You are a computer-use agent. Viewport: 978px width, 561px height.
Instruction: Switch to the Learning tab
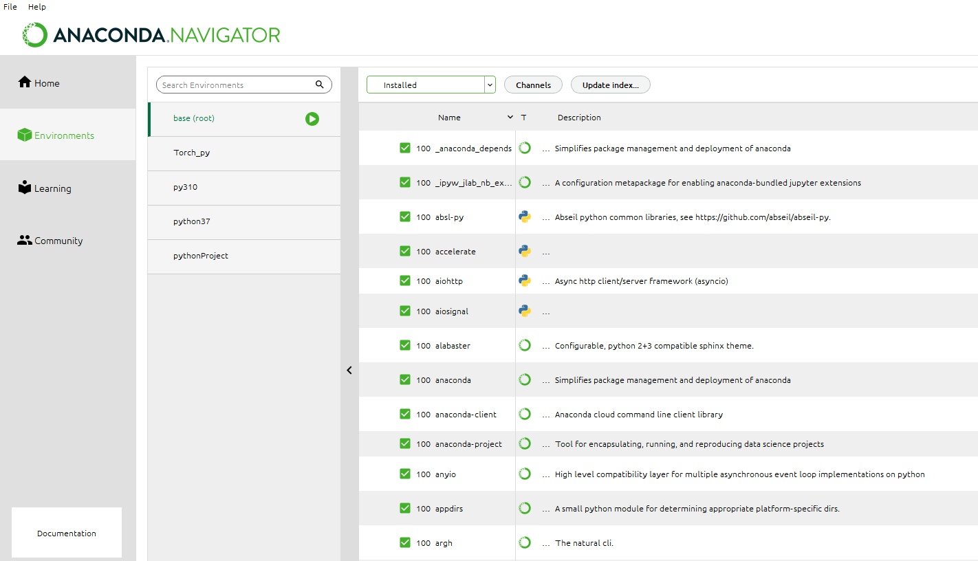(x=68, y=188)
